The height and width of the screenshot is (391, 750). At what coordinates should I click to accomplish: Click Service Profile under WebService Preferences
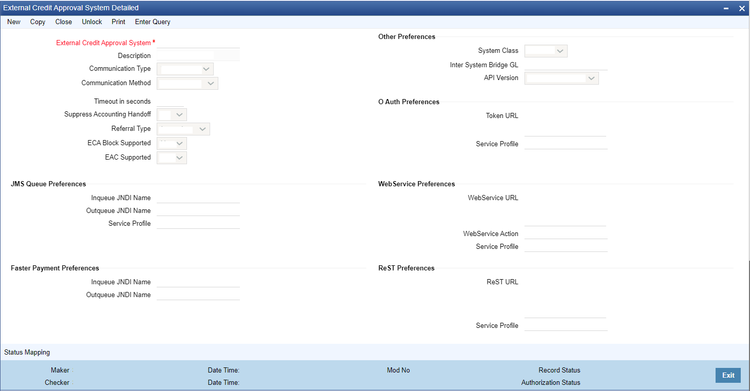click(566, 246)
